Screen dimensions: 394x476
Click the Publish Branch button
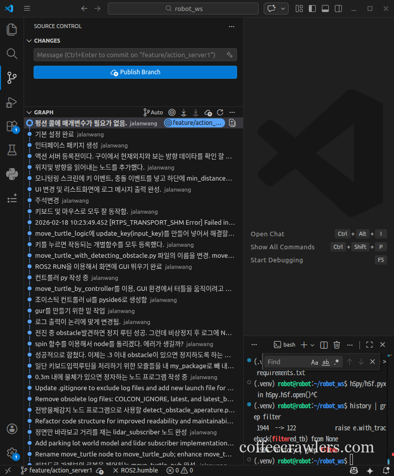point(135,72)
